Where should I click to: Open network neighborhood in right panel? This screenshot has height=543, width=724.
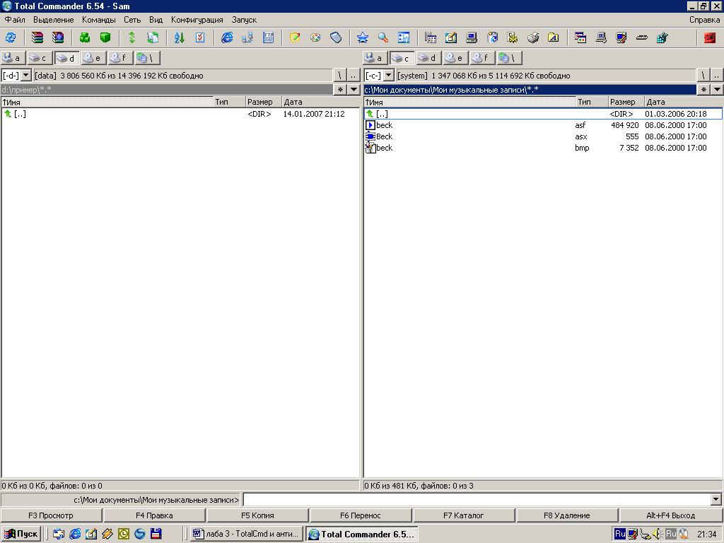click(510, 58)
